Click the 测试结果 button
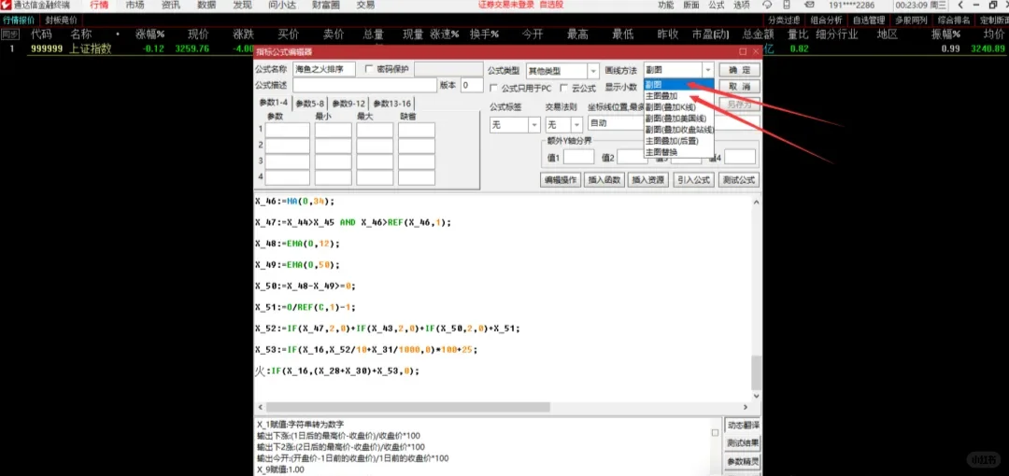1009x476 pixels. pyautogui.click(x=742, y=443)
